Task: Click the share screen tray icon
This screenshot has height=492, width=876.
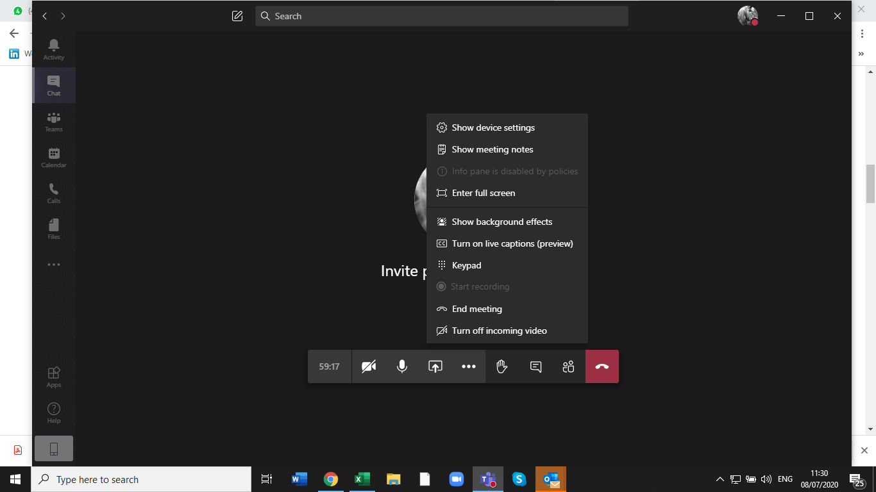Action: click(435, 366)
